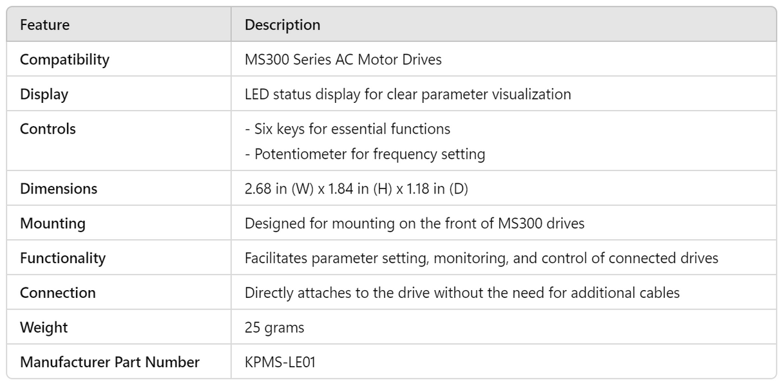This screenshot has height=384, width=782.
Task: Select the Connection row label
Action: [x=57, y=293]
